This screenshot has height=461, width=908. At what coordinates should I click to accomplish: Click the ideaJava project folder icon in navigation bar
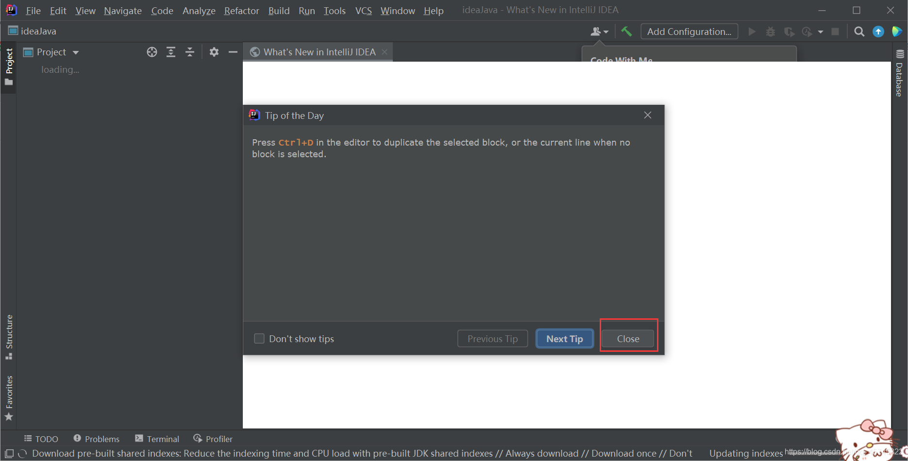point(13,31)
